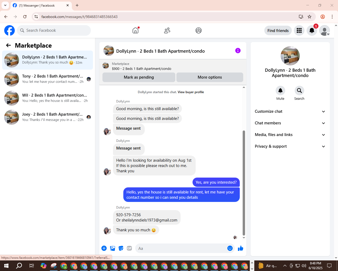Click the Search Facebook field
This screenshot has height=271, width=338.
(x=54, y=30)
